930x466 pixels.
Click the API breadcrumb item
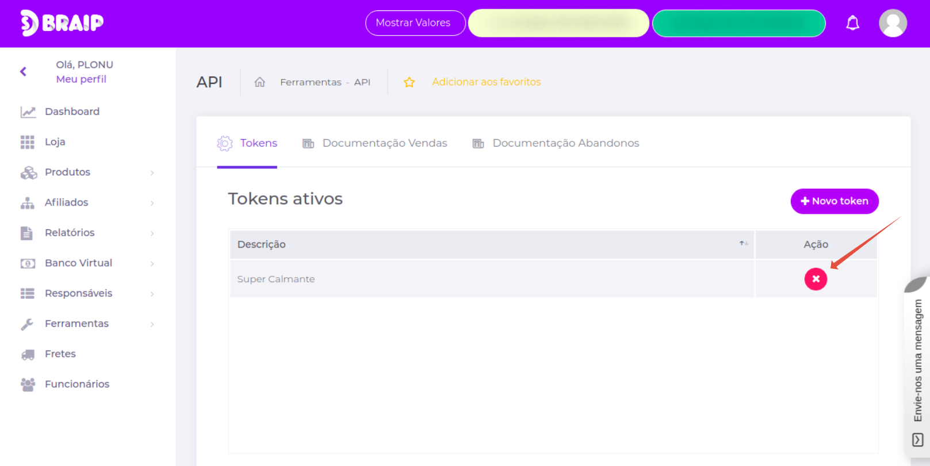362,82
